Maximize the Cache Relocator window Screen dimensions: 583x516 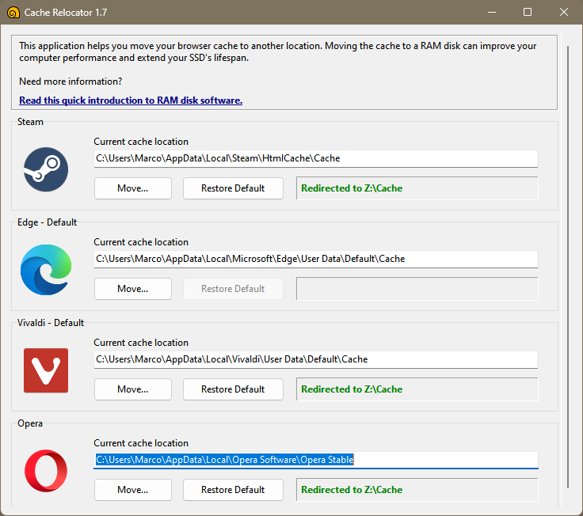pyautogui.click(x=528, y=12)
